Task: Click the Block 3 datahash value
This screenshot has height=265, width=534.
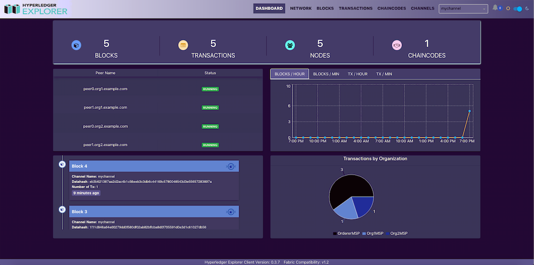Action: (148, 227)
